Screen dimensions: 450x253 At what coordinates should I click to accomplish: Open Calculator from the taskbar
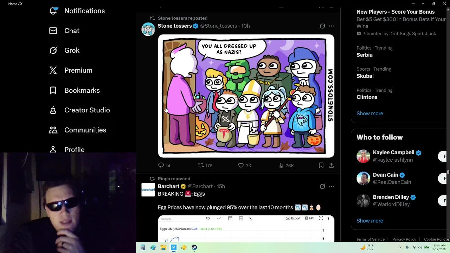pyautogui.click(x=142, y=248)
